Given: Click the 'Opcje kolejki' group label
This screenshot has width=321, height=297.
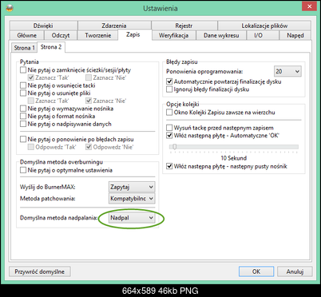Looking at the screenshot, I should tap(183, 104).
